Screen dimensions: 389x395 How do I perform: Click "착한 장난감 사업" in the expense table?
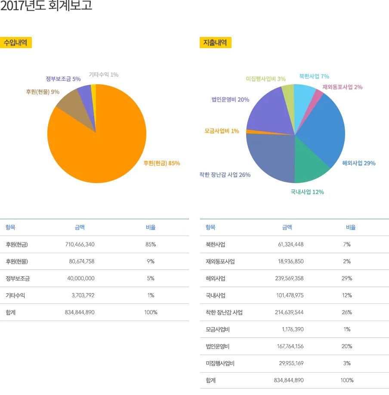224,312
